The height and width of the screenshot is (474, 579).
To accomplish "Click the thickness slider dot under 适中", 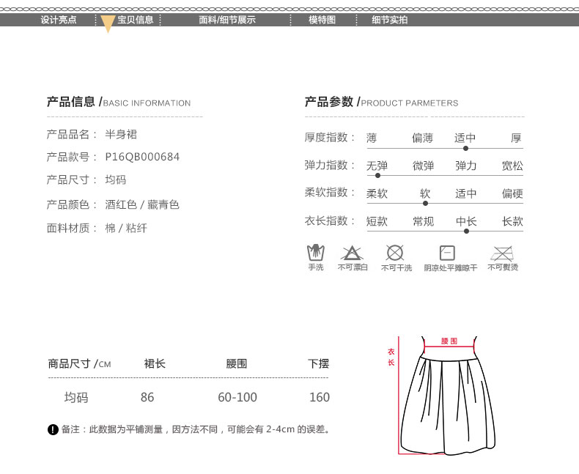I will [465, 148].
